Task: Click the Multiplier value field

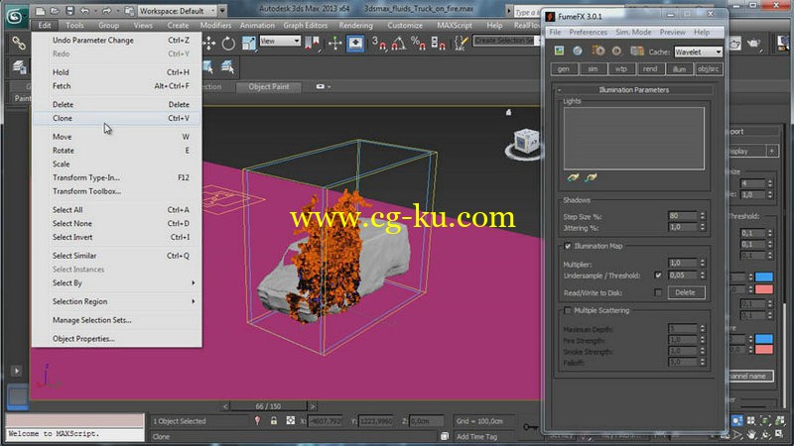Action: pyautogui.click(x=682, y=264)
